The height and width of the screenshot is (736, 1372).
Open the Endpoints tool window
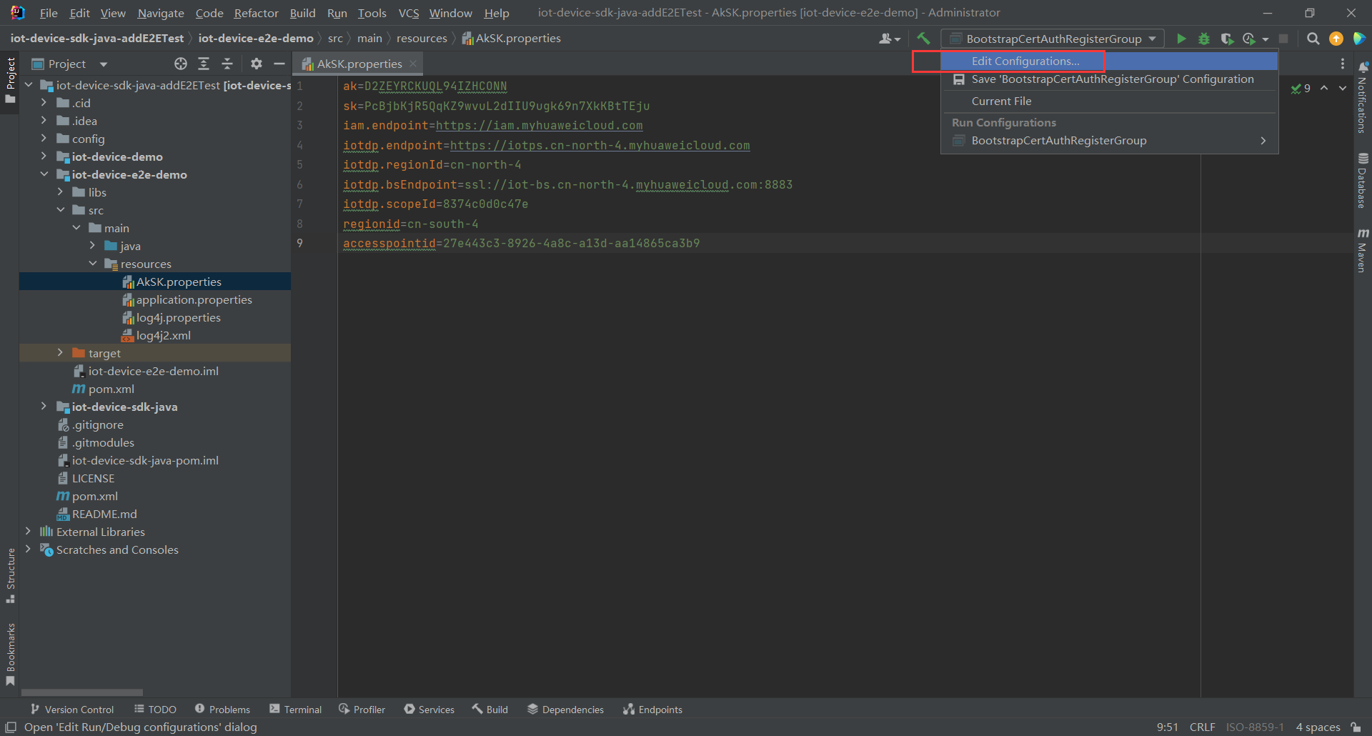tap(652, 710)
